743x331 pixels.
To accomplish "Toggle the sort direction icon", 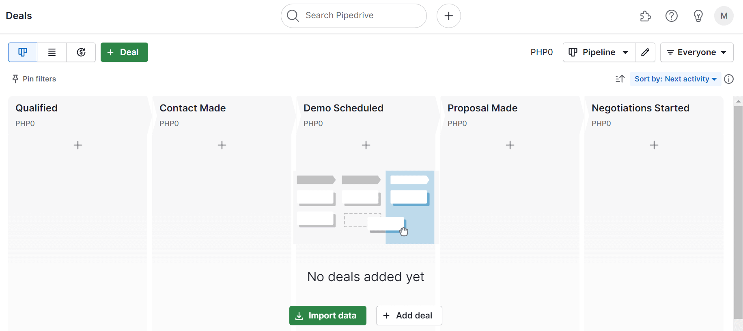I will (x=620, y=79).
